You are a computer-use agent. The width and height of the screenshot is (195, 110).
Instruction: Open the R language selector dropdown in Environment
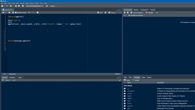coord(125,16)
